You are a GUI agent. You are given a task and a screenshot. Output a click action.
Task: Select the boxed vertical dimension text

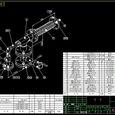coord(42,43)
